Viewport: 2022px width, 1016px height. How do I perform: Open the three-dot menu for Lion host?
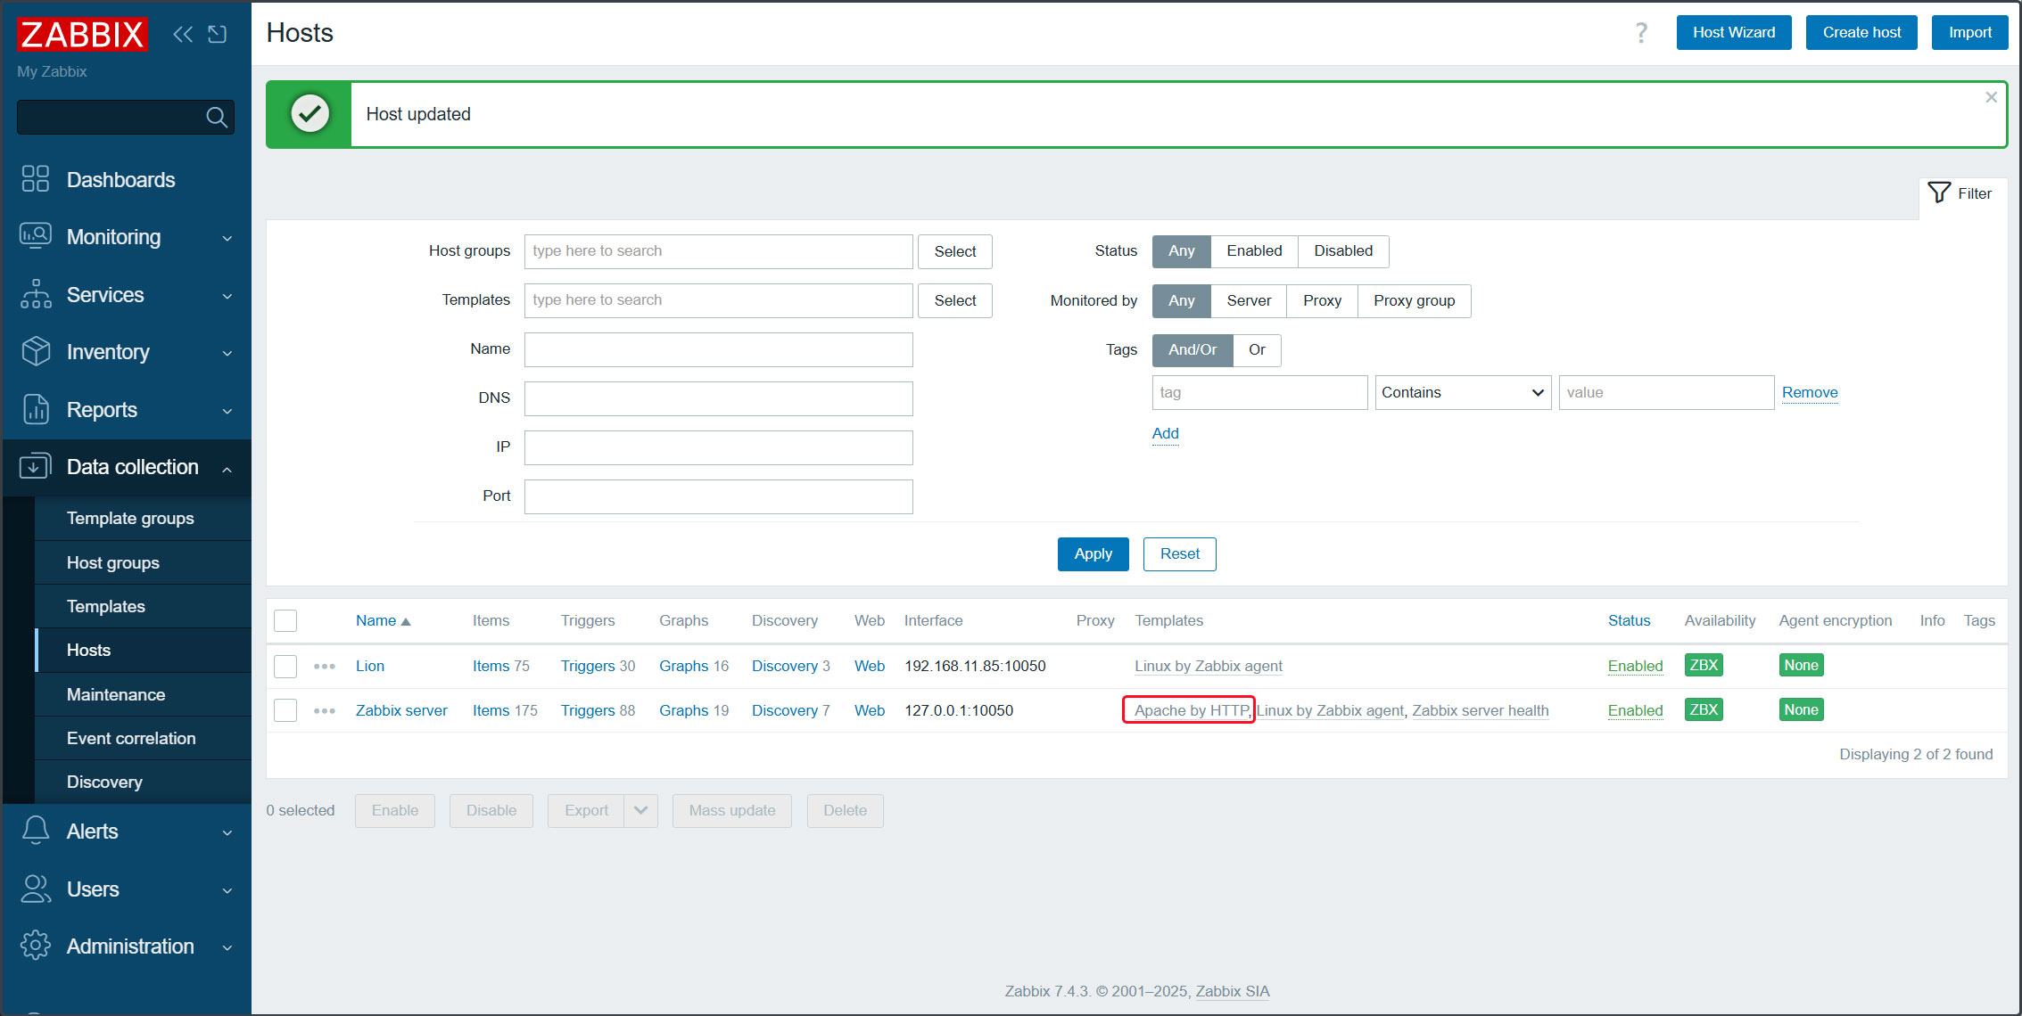pos(325,666)
